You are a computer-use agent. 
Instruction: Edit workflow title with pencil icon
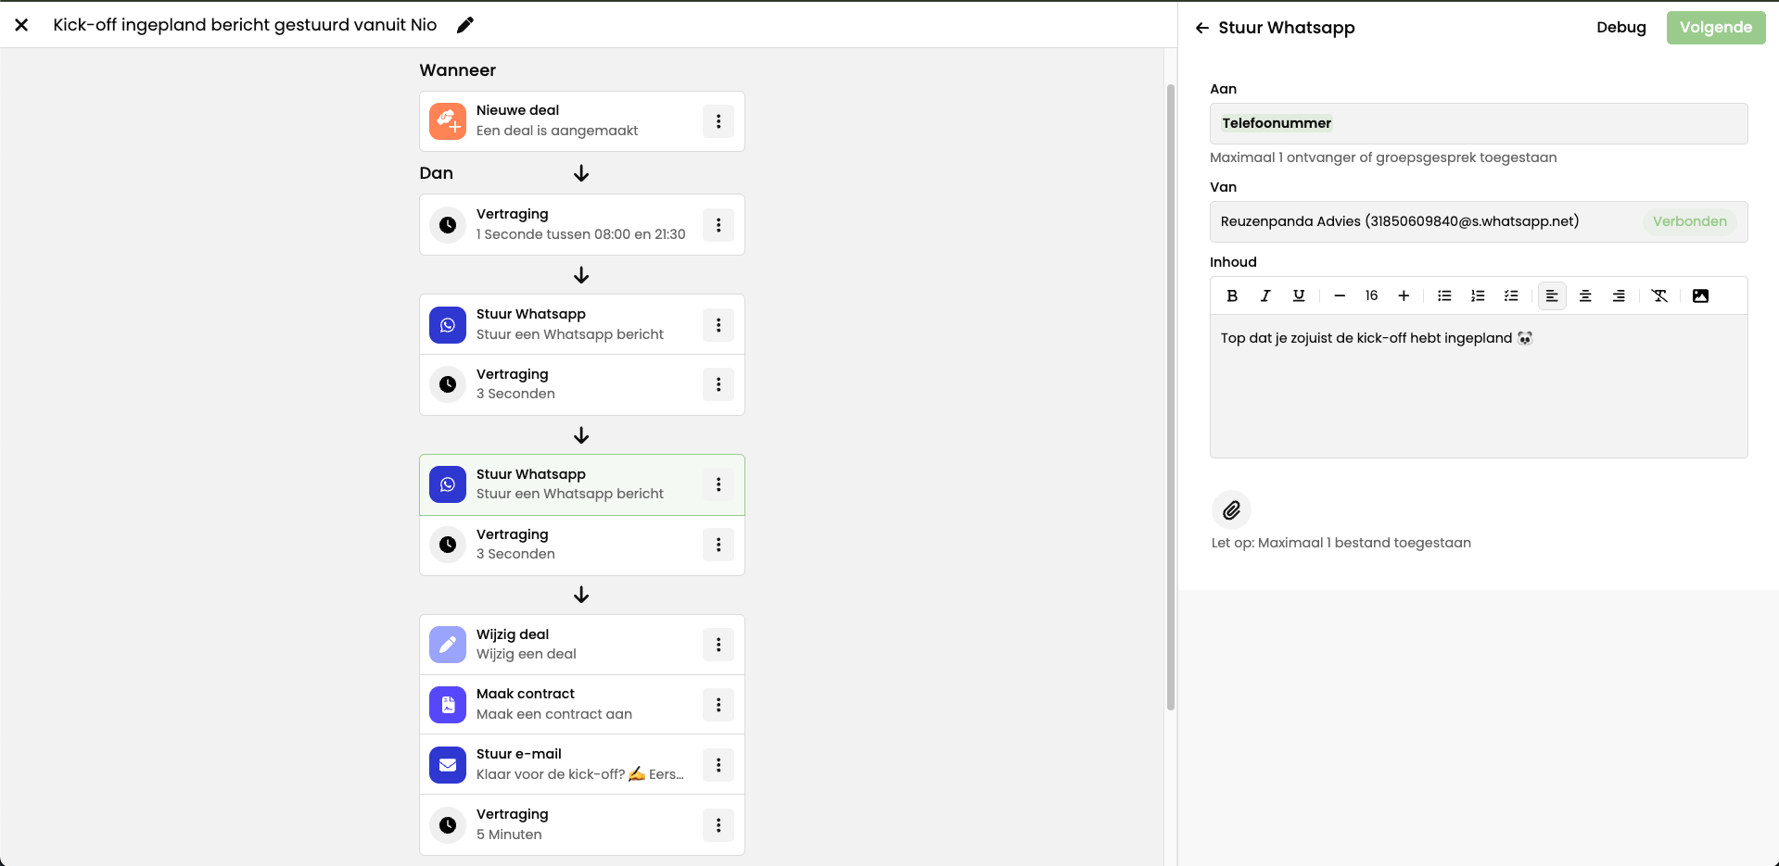[x=465, y=25]
